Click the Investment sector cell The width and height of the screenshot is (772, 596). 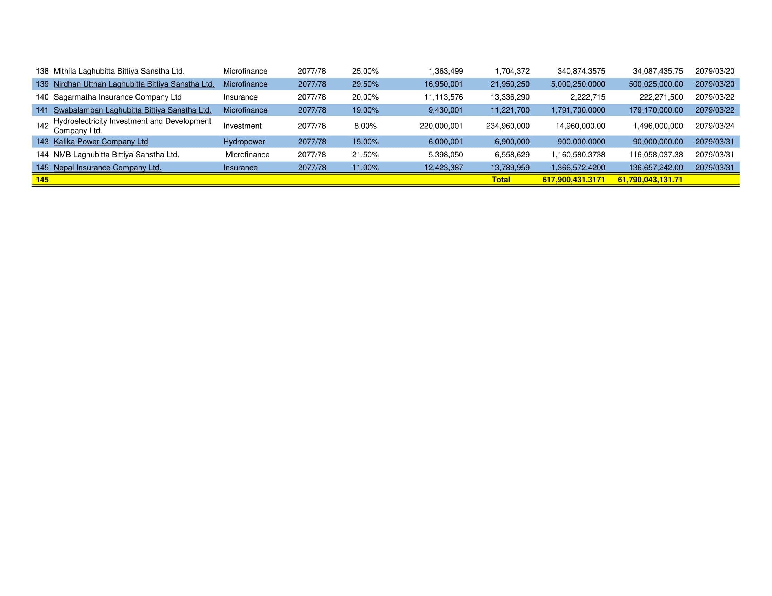[242, 126]
